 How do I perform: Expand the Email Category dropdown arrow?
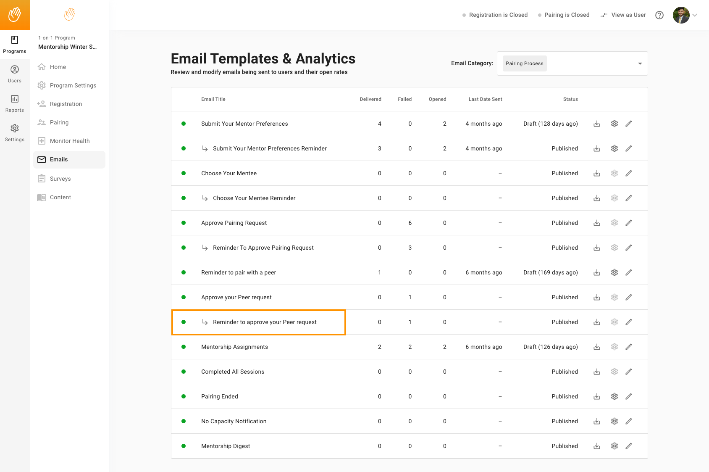point(640,63)
